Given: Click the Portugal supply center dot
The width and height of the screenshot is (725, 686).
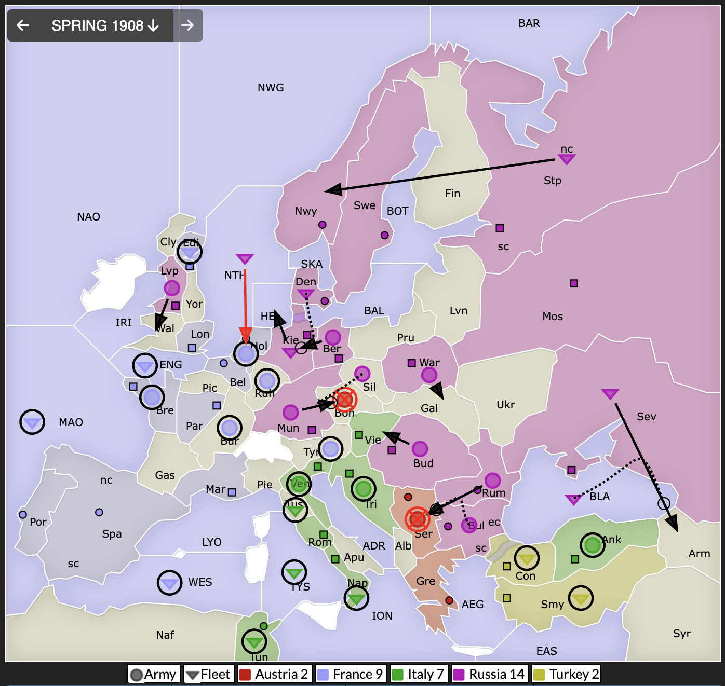Looking at the screenshot, I should pyautogui.click(x=22, y=515).
